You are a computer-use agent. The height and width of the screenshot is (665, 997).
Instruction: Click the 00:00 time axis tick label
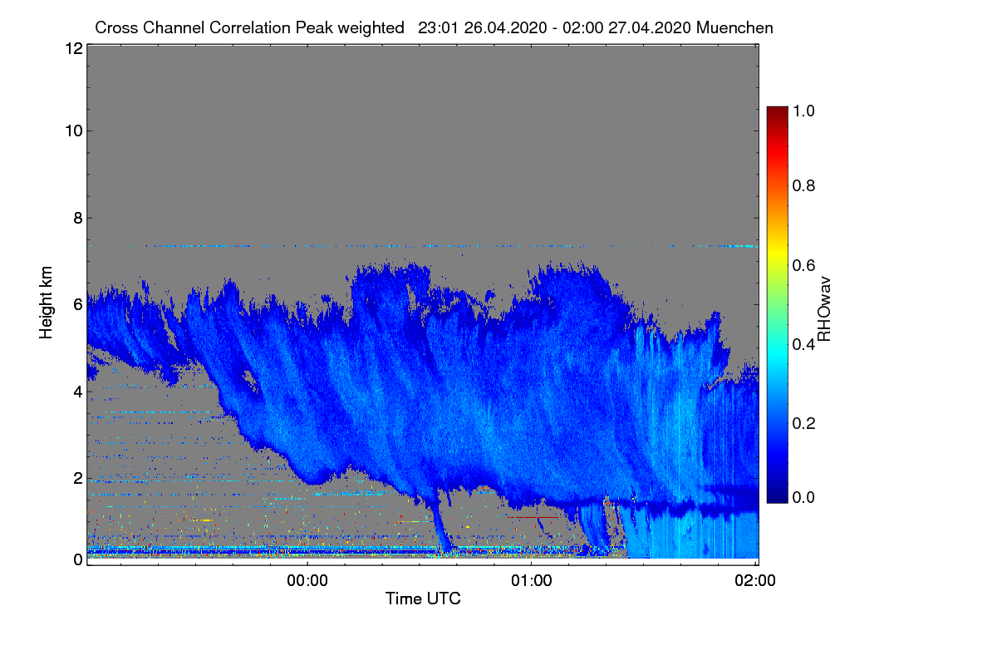(308, 579)
